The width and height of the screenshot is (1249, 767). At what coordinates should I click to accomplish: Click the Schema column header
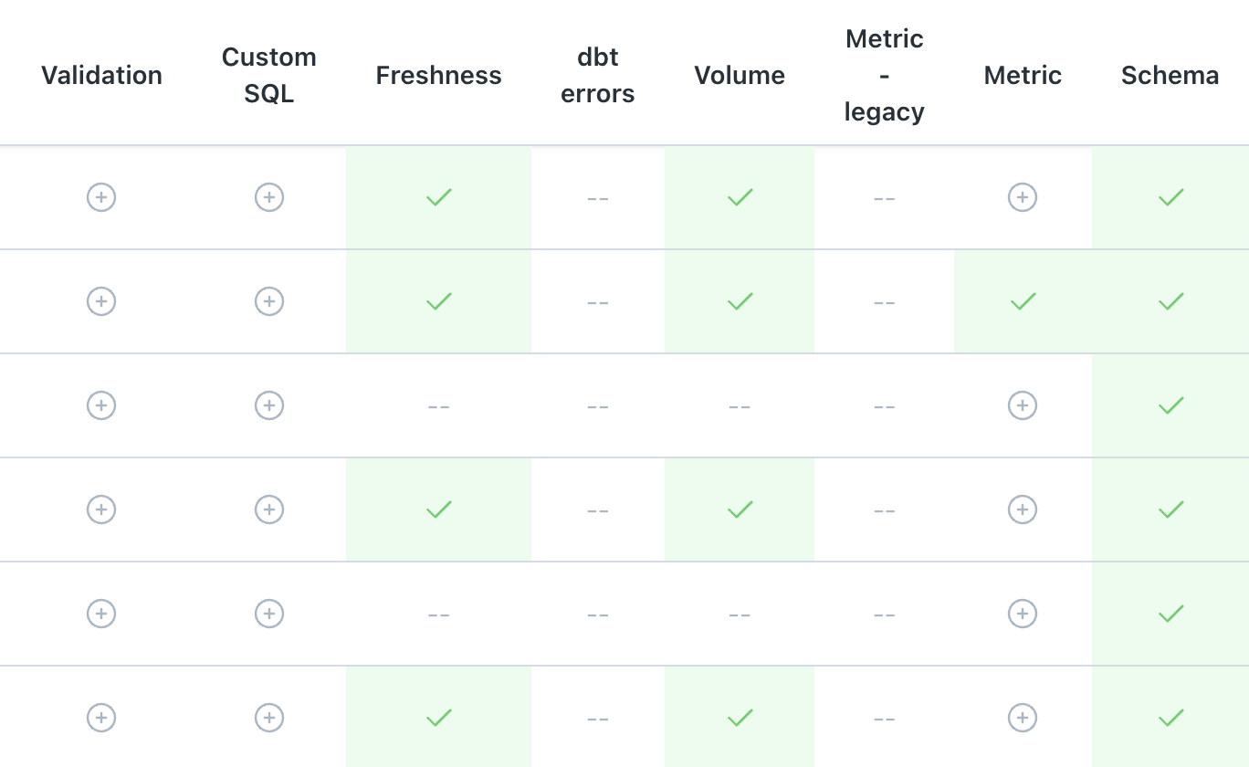coord(1170,75)
